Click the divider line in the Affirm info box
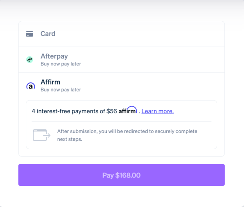This screenshot has height=207, width=244. pyautogui.click(x=121, y=122)
